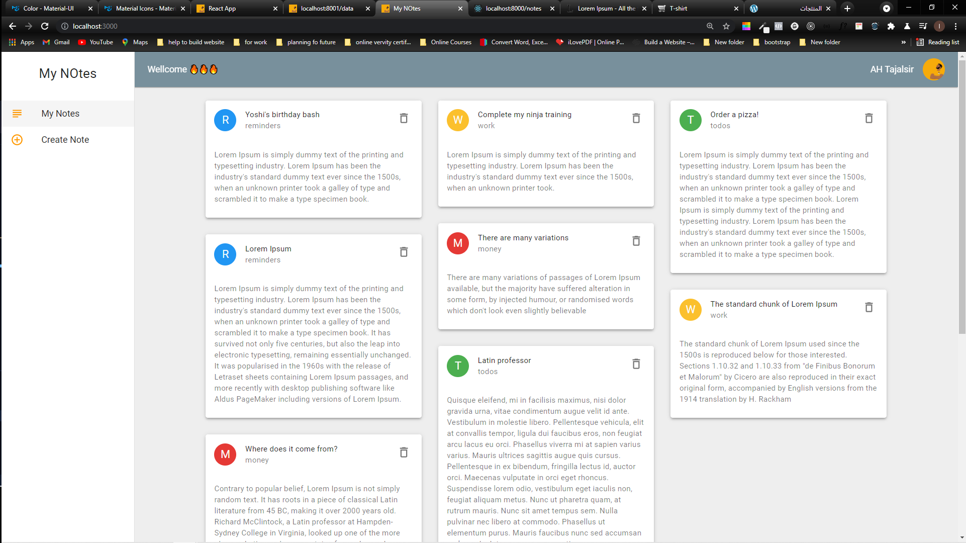Viewport: 966px width, 543px height.
Task: Delete the "Yoshi's birthday bash" note
Action: [404, 118]
